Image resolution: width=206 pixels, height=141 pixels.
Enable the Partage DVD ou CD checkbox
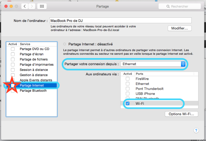(13, 49)
